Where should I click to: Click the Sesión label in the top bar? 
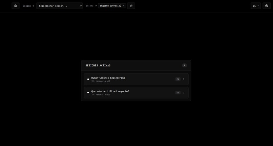click(27, 6)
